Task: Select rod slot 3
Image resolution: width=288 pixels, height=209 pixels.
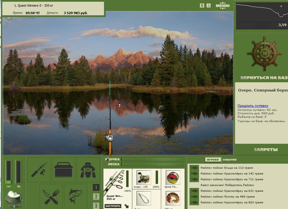Action: pos(96,205)
